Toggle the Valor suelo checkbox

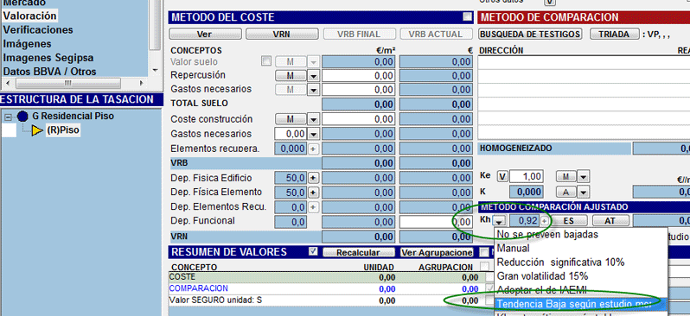(x=265, y=61)
